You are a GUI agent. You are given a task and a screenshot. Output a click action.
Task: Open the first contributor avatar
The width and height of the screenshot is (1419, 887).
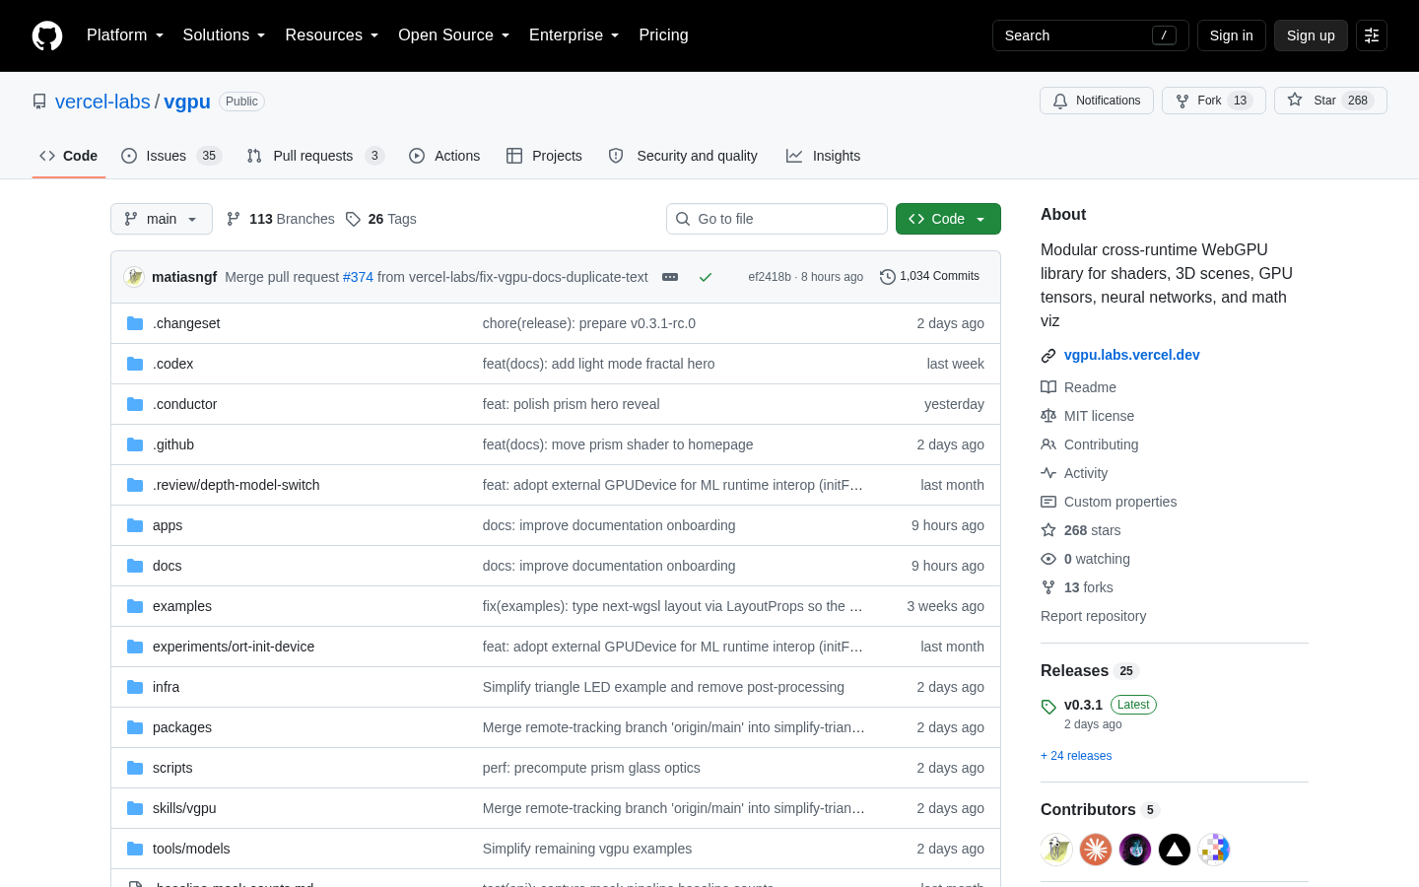[x=1056, y=850]
